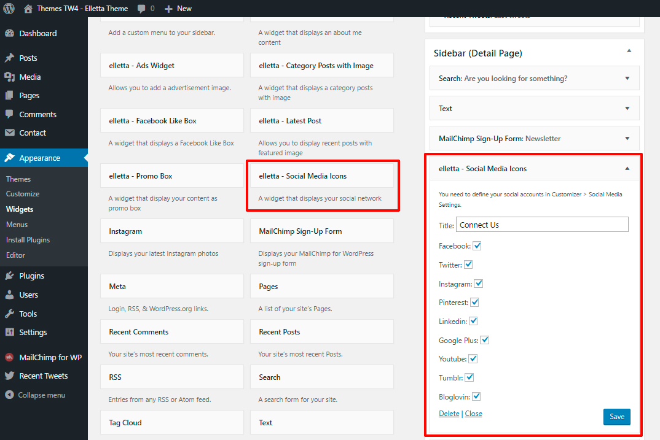Expand the MailChimp Sign-Up Form widget arrow
This screenshot has height=440, width=660.
coord(627,138)
